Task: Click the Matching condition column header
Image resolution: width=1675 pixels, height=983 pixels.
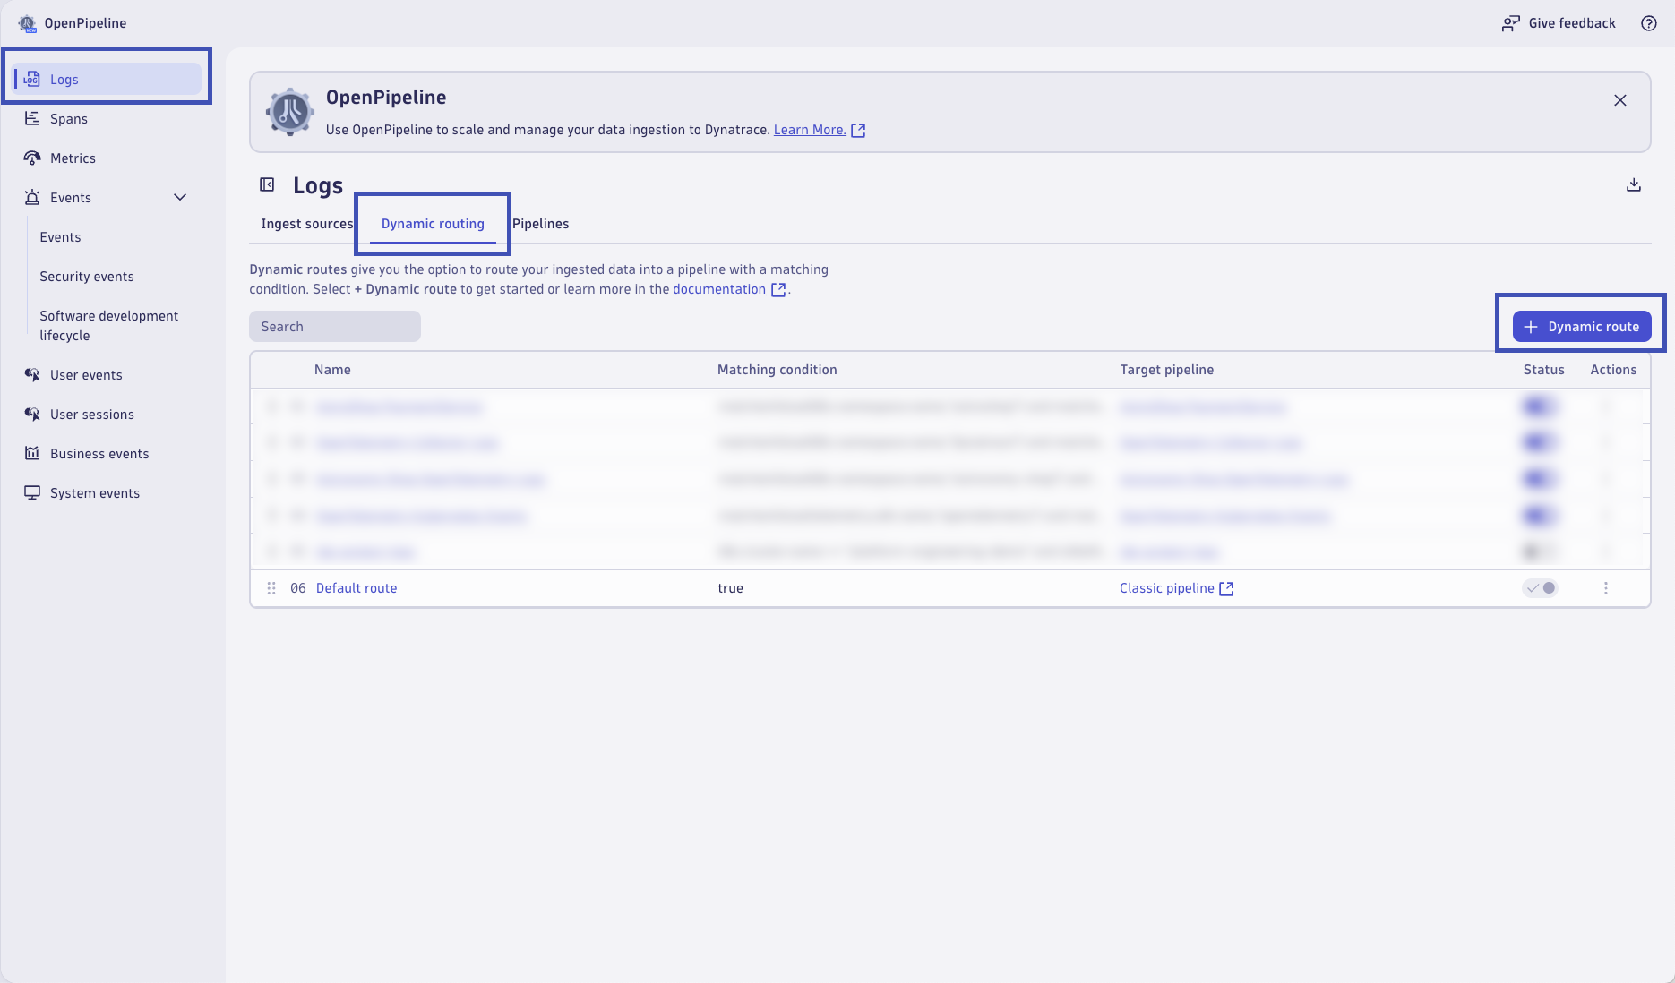Action: [777, 370]
